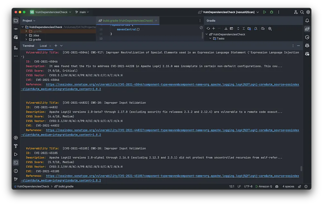Close the build.gradle editor tab
This screenshot has width=323, height=205.
156,21
